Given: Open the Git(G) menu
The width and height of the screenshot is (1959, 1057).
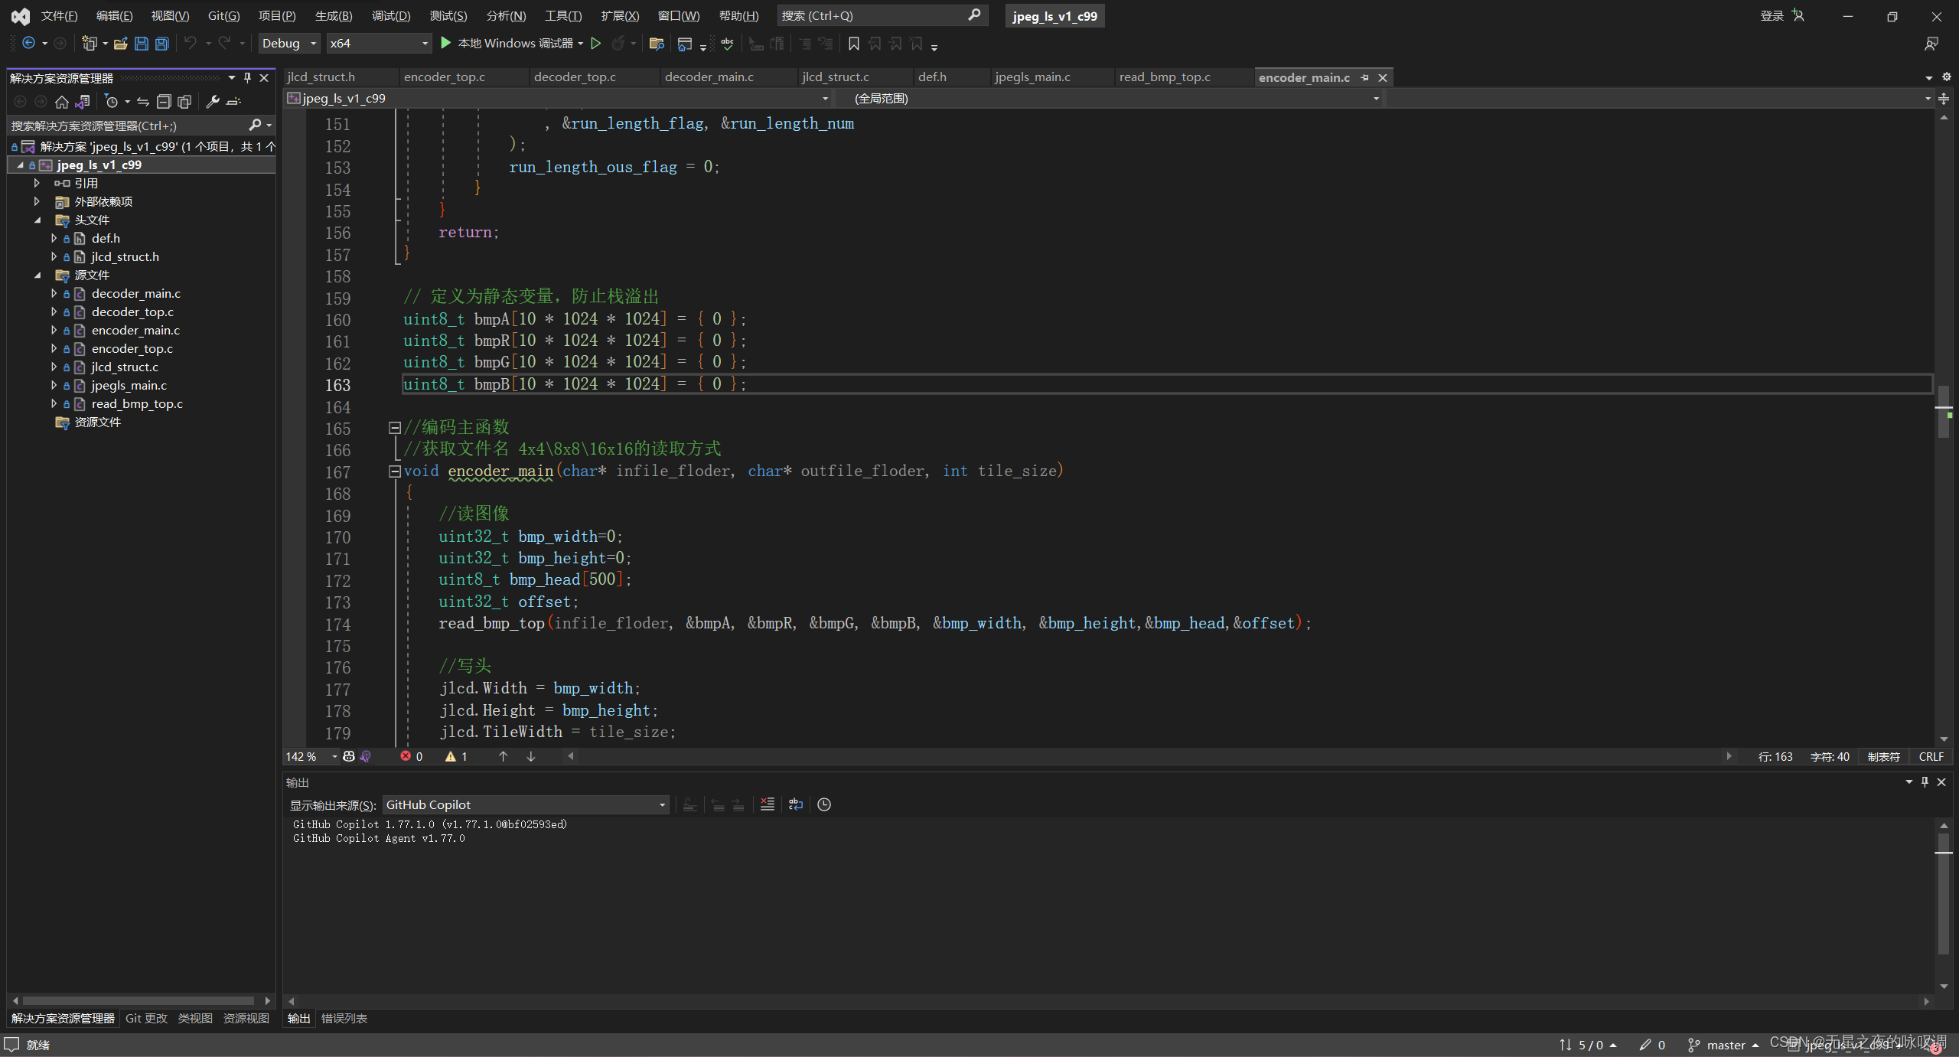Looking at the screenshot, I should pos(223,16).
